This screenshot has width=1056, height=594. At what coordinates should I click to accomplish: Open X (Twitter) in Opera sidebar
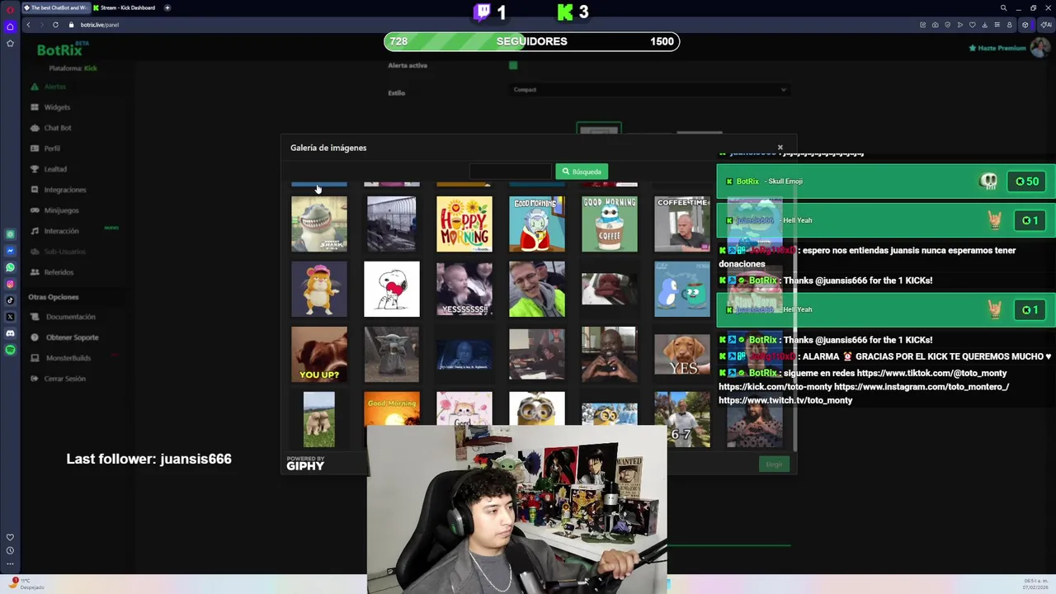[10, 317]
